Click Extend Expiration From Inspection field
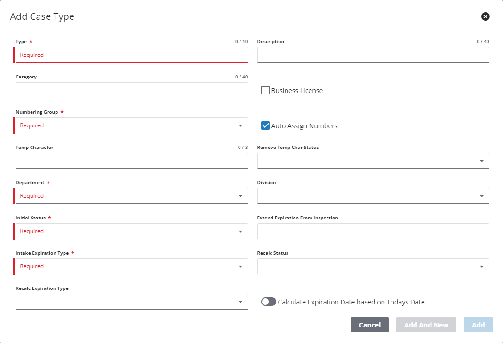 coord(373,231)
